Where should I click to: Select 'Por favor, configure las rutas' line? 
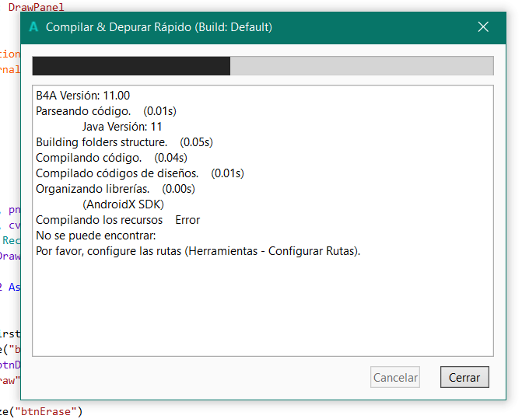pos(198,251)
